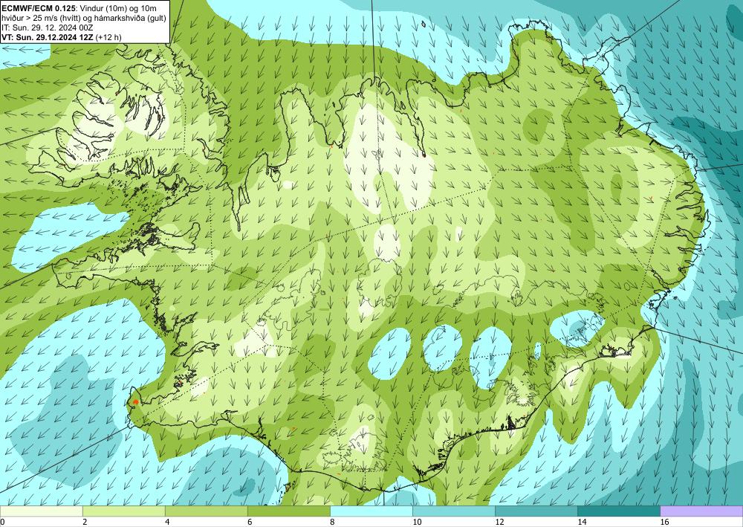The height and width of the screenshot is (527, 743).
Task: Click the red marker on the southwest peninsula
Action: 135,401
